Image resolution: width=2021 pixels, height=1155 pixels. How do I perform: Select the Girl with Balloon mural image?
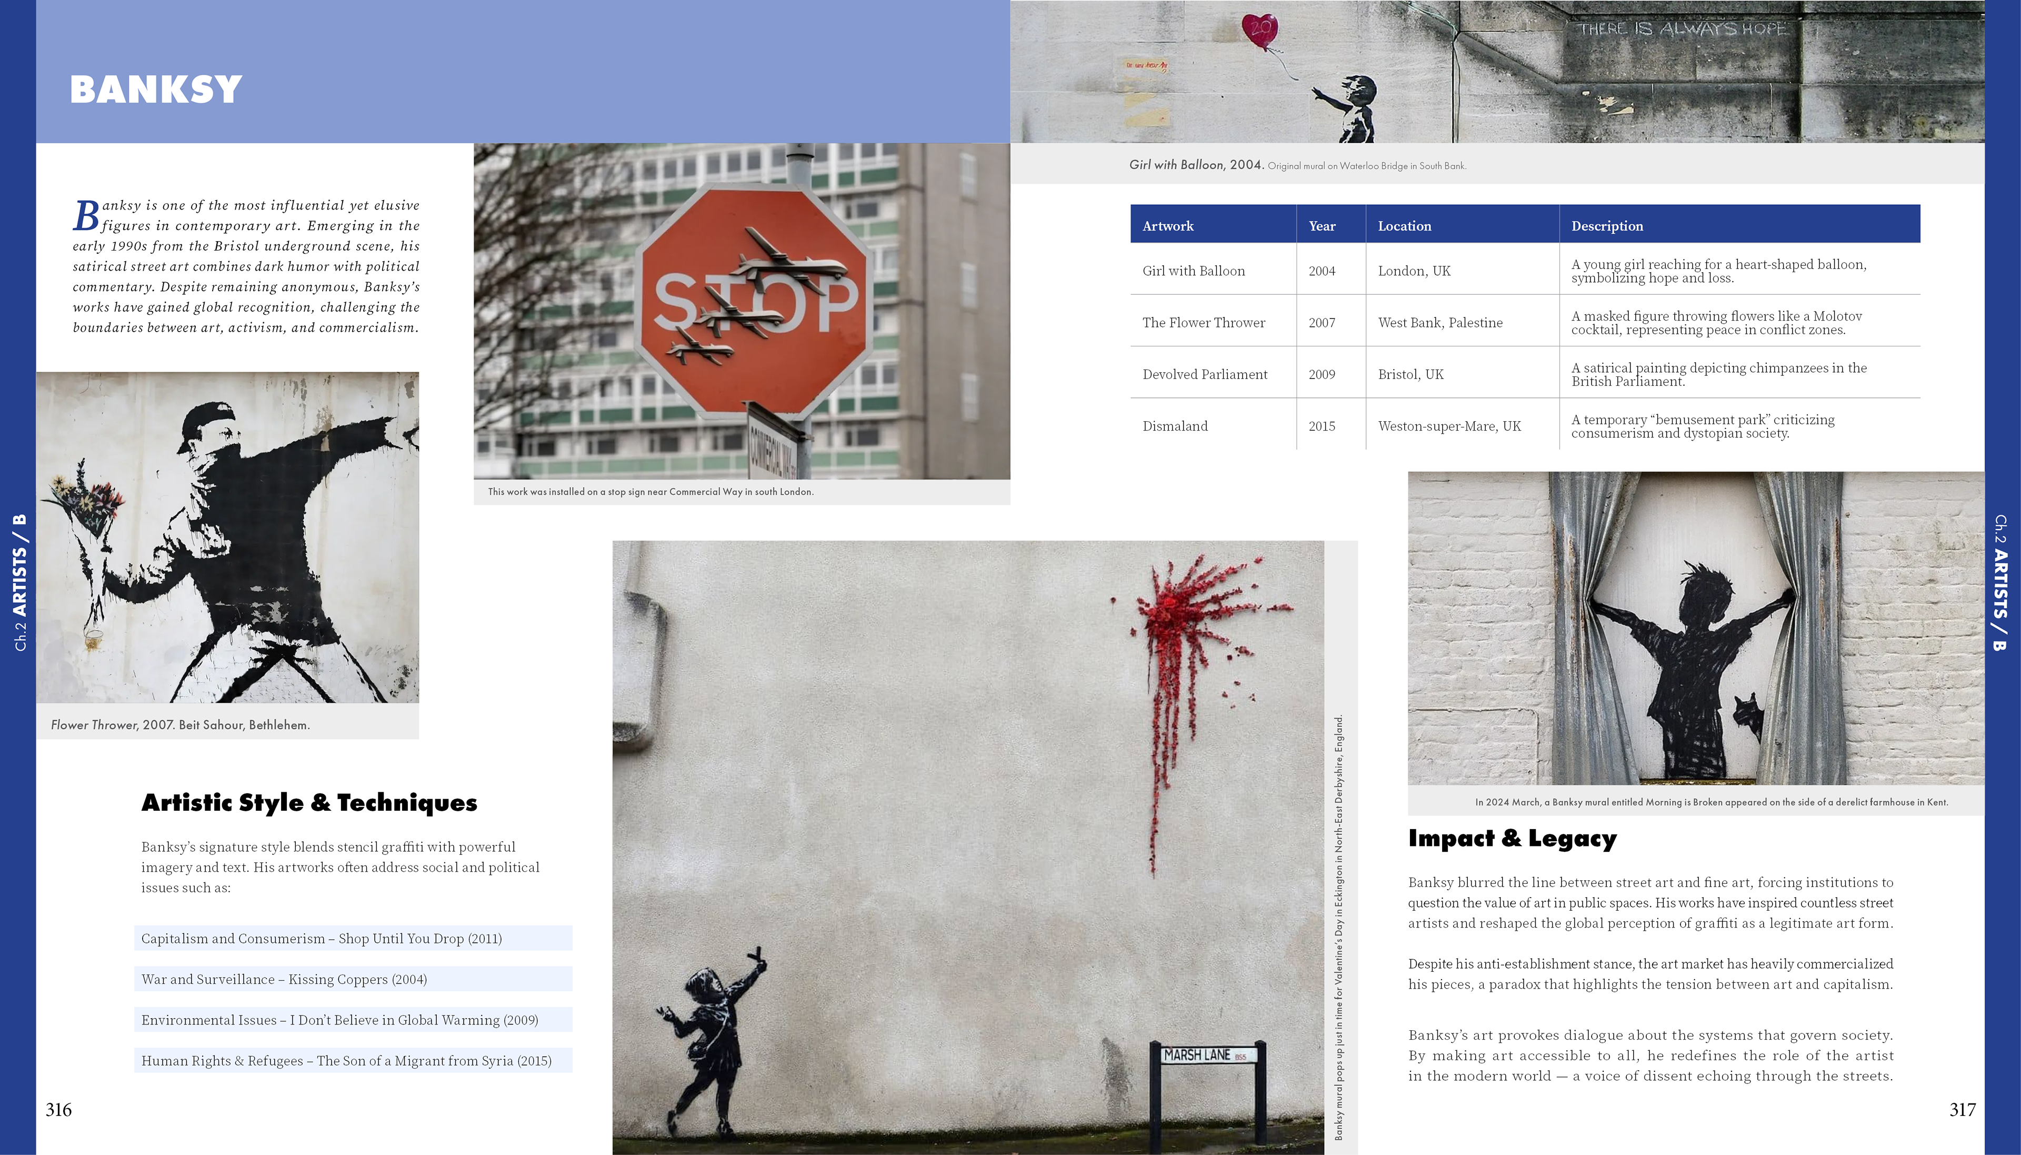(x=1497, y=72)
